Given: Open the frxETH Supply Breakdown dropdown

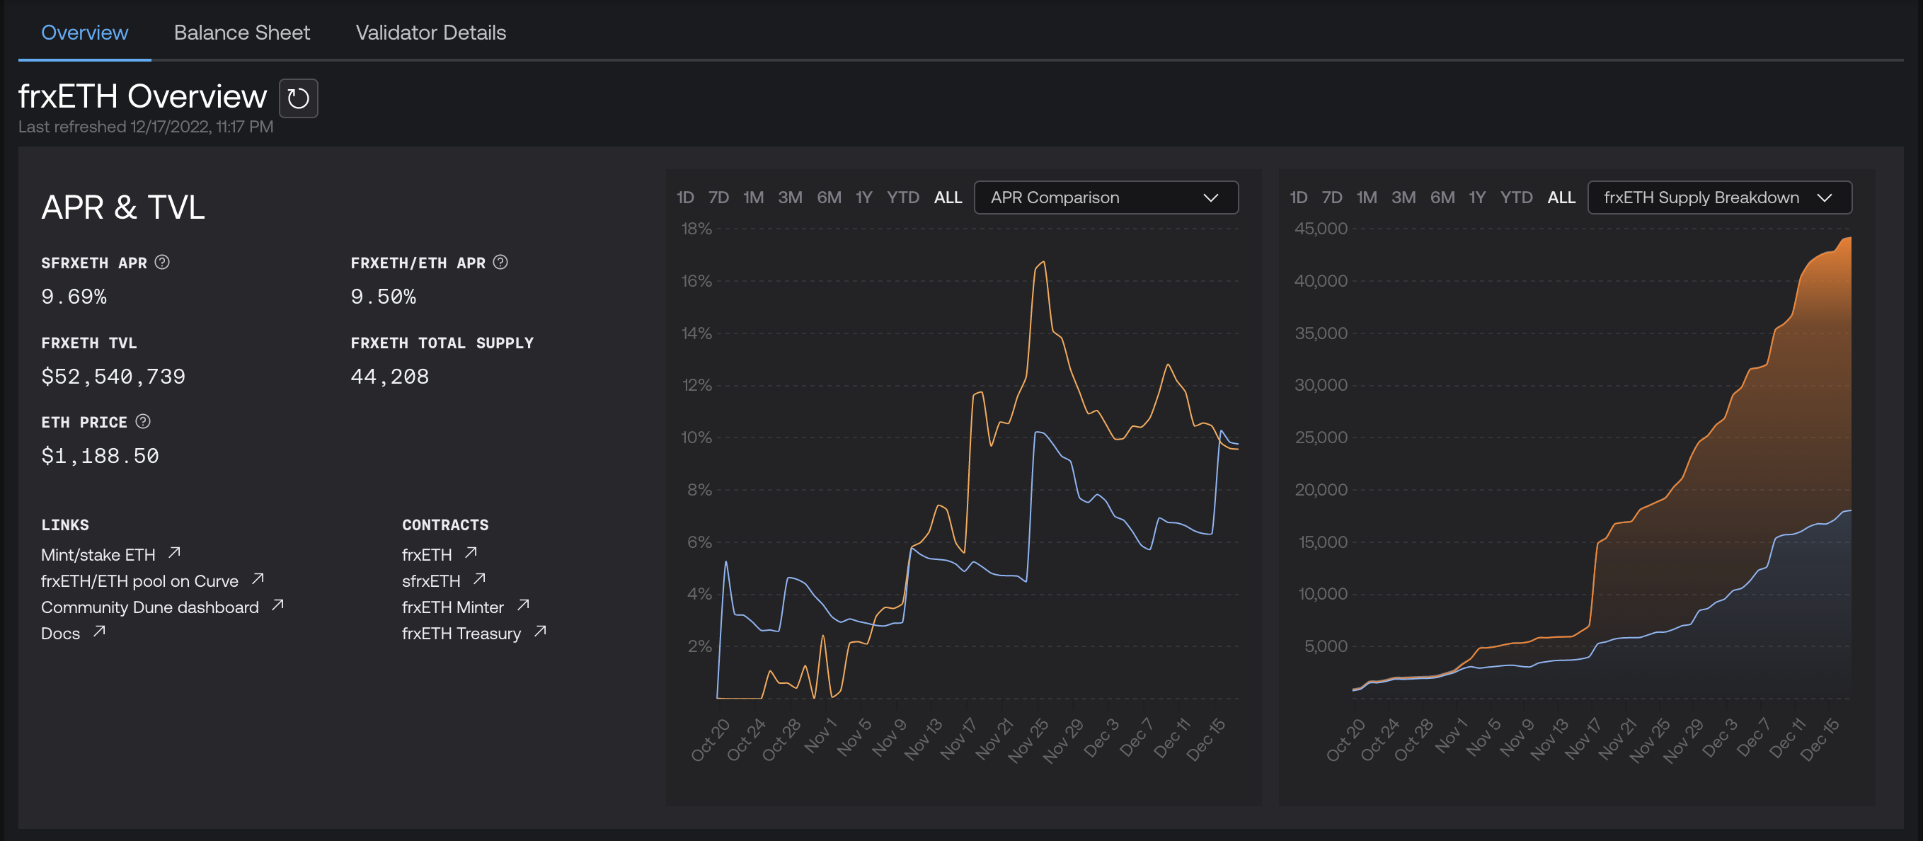Looking at the screenshot, I should pos(1719,198).
